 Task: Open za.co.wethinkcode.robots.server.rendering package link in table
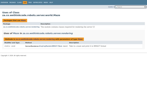point(21,27)
